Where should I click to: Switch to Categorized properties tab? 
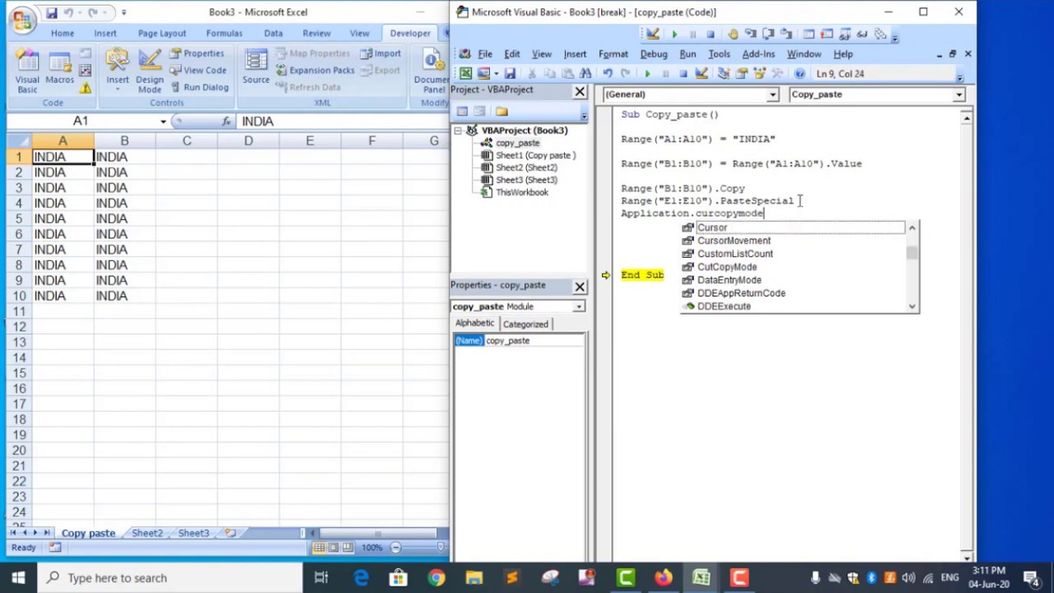coord(525,325)
